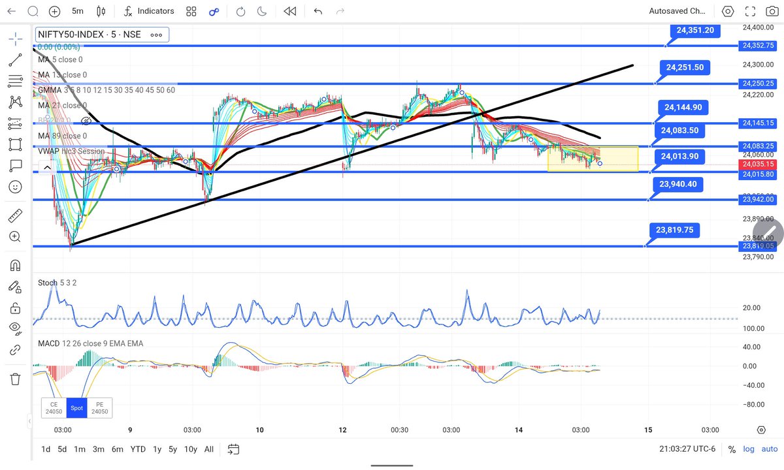Open the Autosaved chart layout dropdown

[678, 11]
